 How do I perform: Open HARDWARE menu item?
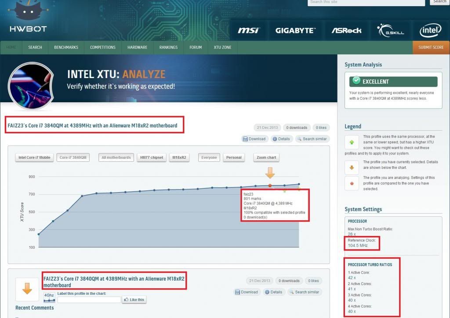137,47
